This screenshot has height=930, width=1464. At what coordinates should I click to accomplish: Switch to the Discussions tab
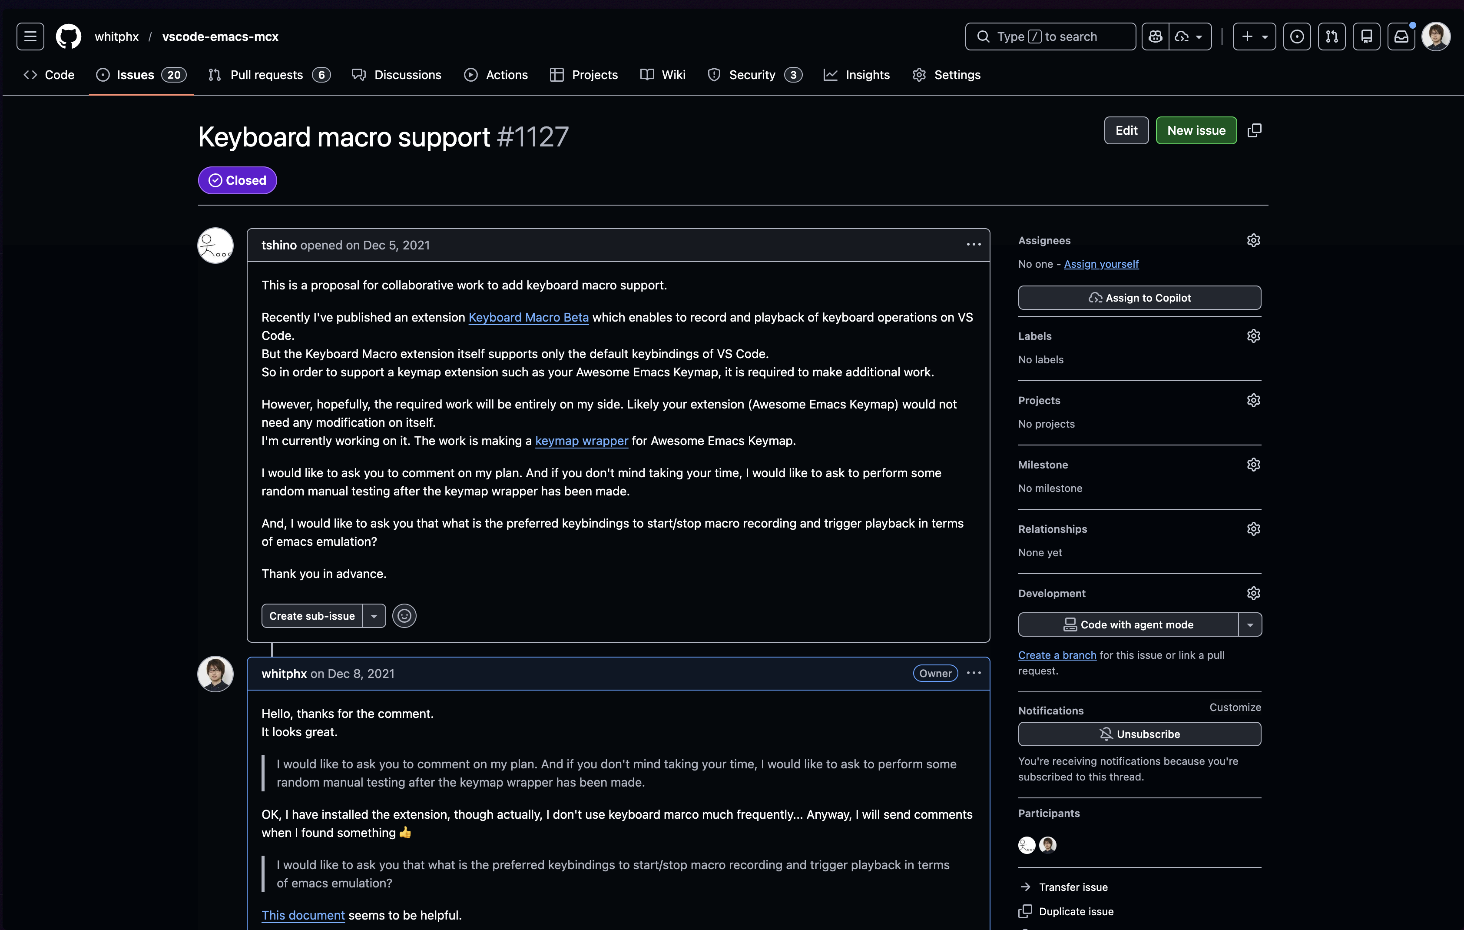pos(396,75)
